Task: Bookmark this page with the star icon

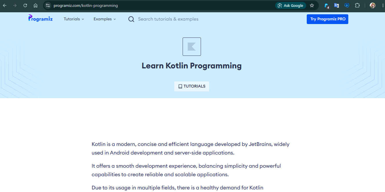Action: (x=312, y=5)
